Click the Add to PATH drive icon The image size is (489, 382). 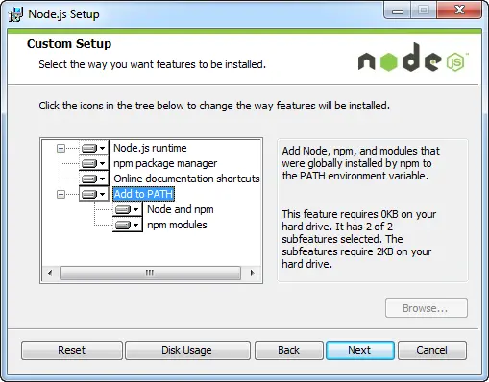(x=89, y=194)
